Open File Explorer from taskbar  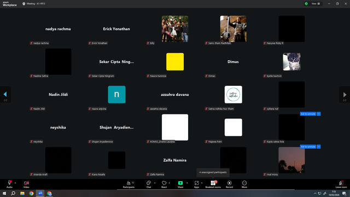click(22, 193)
